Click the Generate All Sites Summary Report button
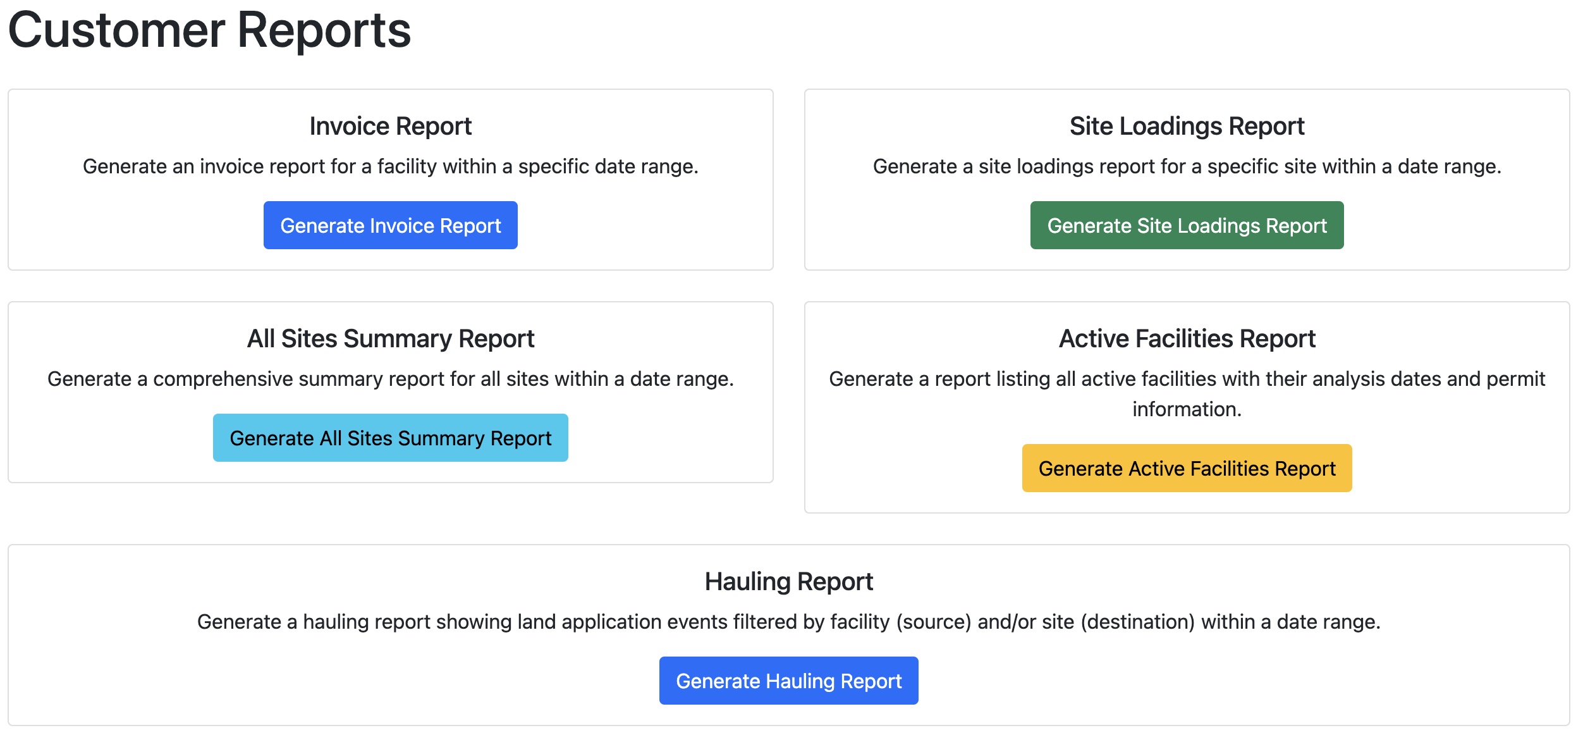This screenshot has width=1583, height=735. click(x=390, y=437)
